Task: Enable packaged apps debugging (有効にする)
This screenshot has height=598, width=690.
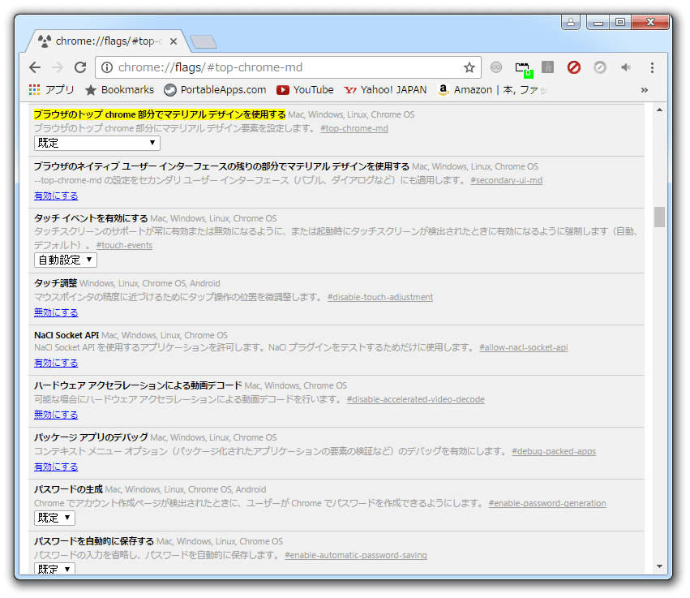Action: [56, 467]
